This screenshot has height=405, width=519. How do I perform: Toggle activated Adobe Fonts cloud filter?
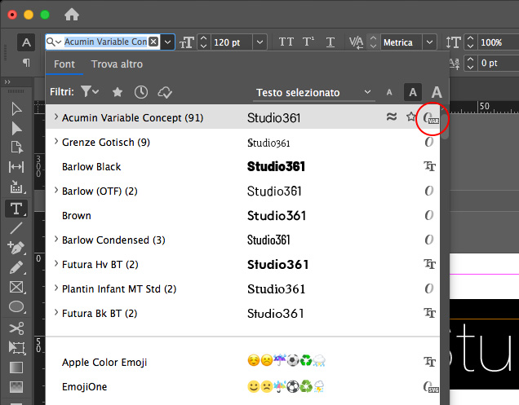pyautogui.click(x=165, y=92)
